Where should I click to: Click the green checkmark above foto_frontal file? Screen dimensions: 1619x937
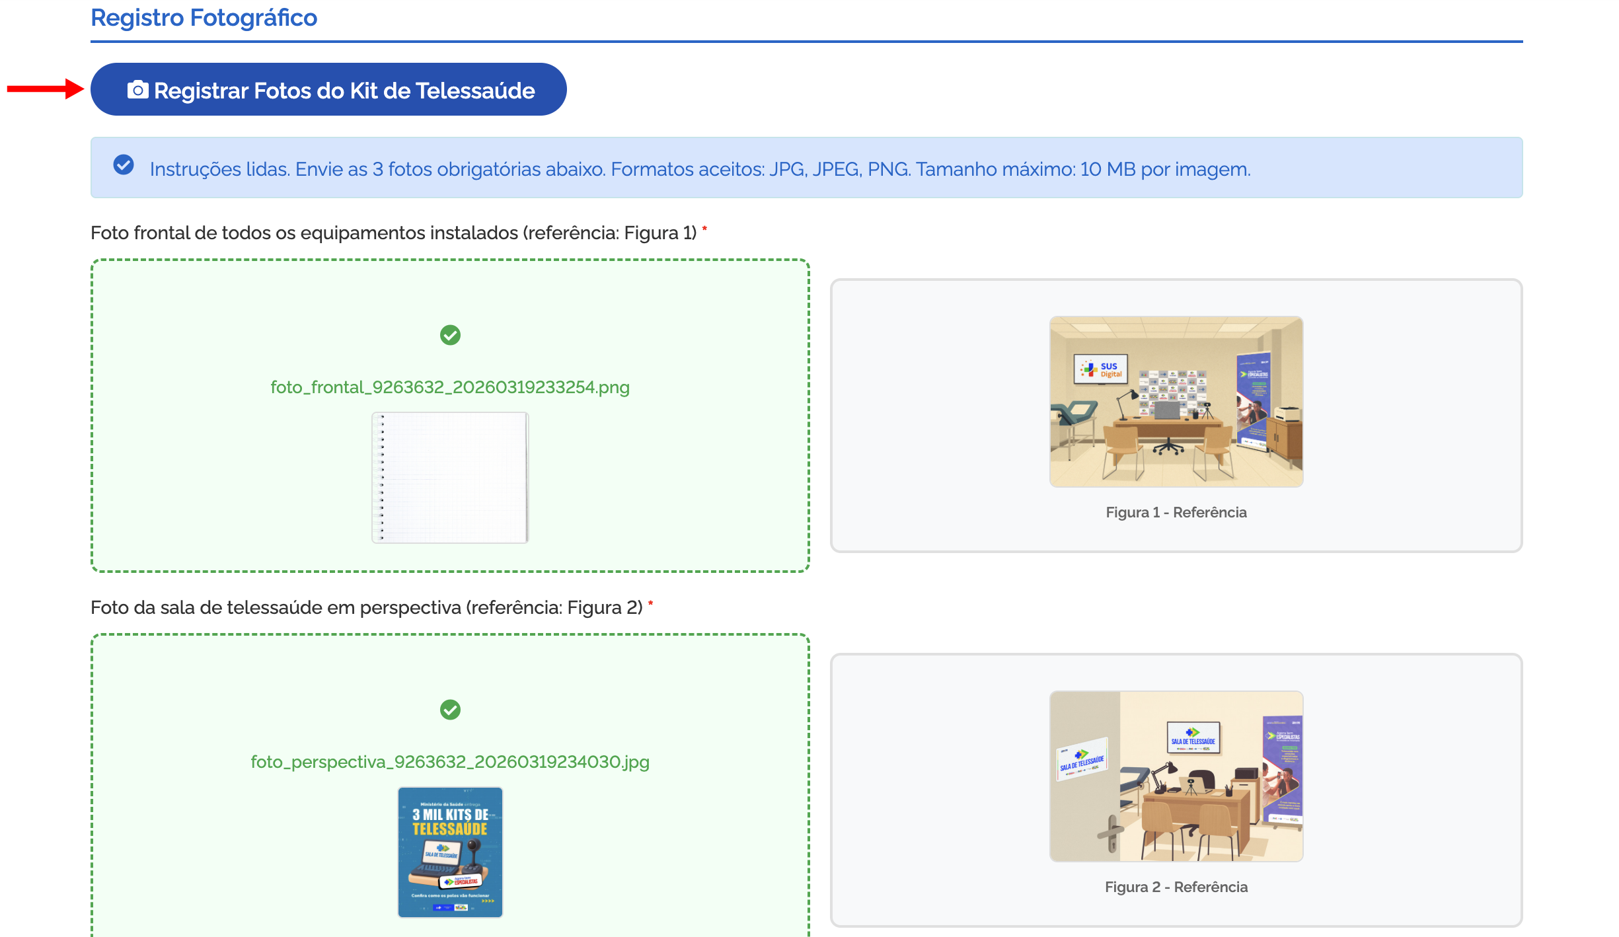[450, 336]
